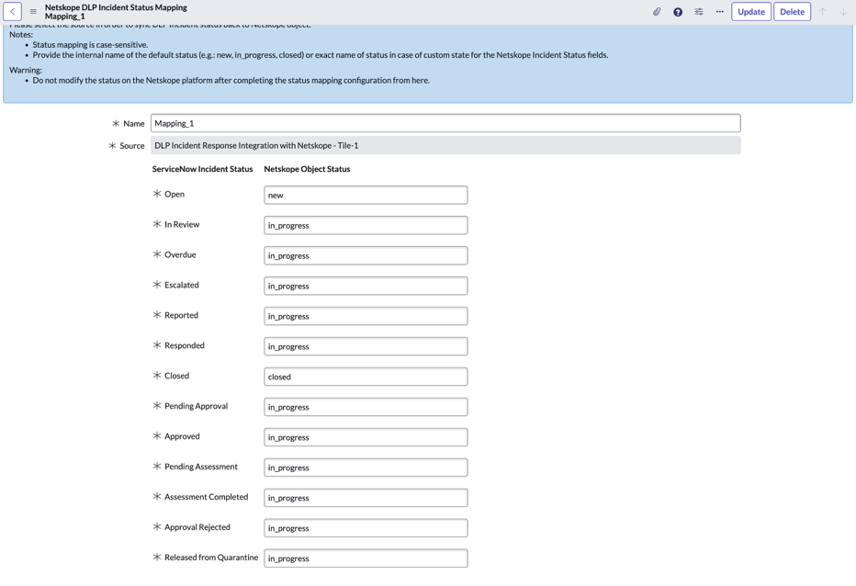Edit the Approved status field
This screenshot has width=856, height=586.
(x=366, y=437)
